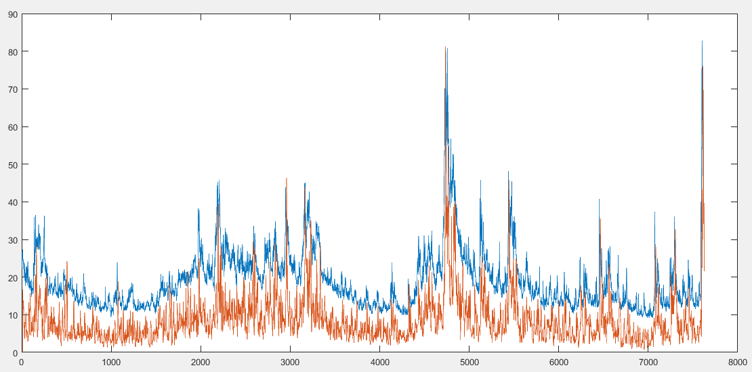Select the blue spike near x=6450
The height and width of the screenshot is (372, 752).
tap(598, 201)
